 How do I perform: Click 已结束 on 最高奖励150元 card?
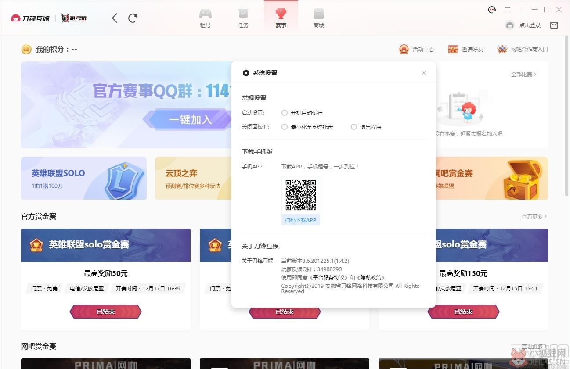[463, 312]
